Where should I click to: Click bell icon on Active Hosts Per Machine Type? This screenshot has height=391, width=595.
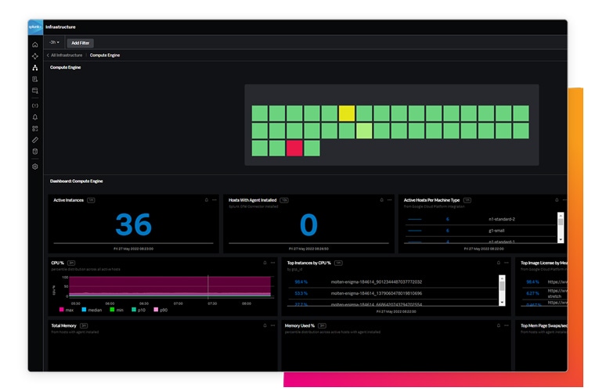[557, 200]
